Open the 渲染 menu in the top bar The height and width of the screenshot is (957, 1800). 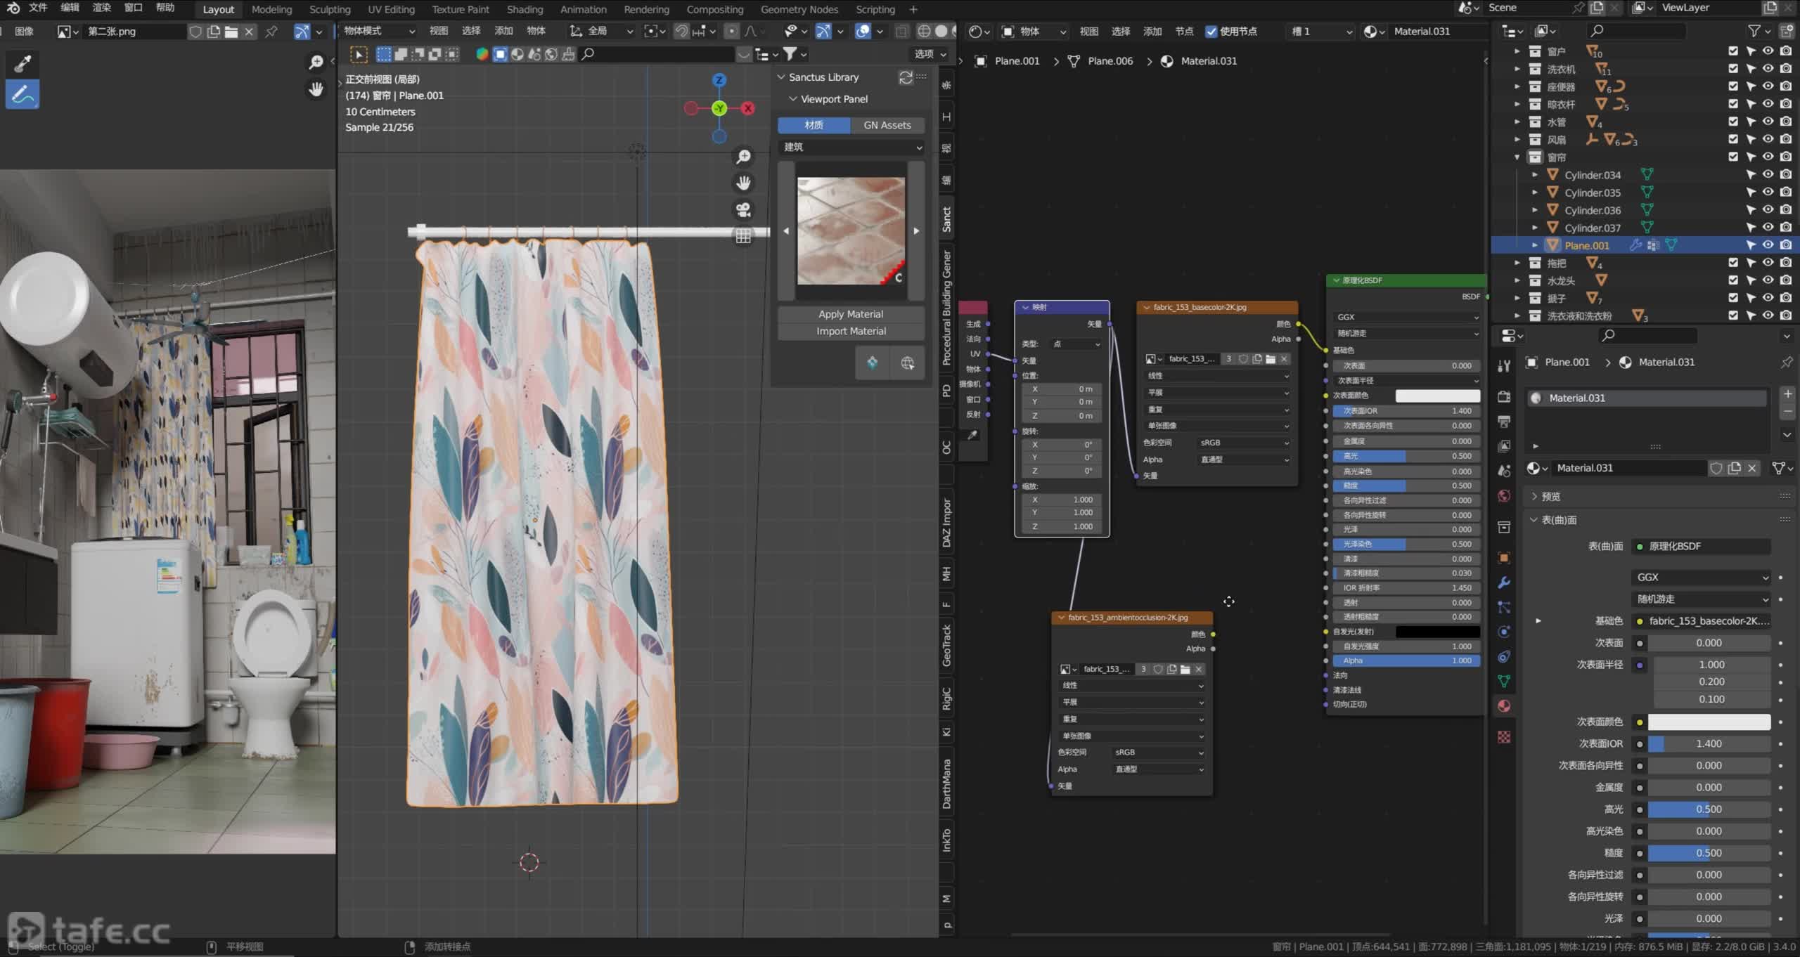pos(102,8)
